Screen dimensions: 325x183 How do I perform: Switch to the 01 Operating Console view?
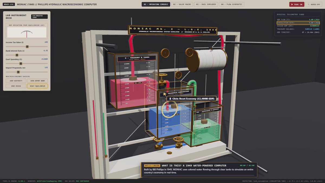156,4
